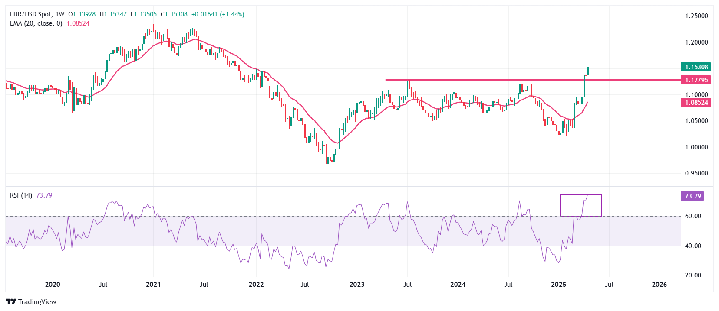Click the 2025 label on time axis
719x311 pixels.
point(558,285)
